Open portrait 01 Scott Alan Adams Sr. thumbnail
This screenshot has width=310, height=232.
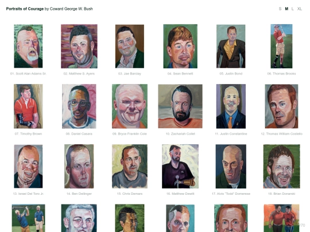(x=28, y=46)
